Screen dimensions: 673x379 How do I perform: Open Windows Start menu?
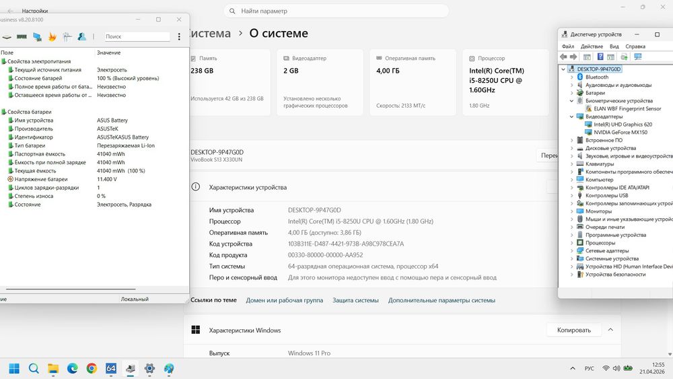click(x=14, y=368)
